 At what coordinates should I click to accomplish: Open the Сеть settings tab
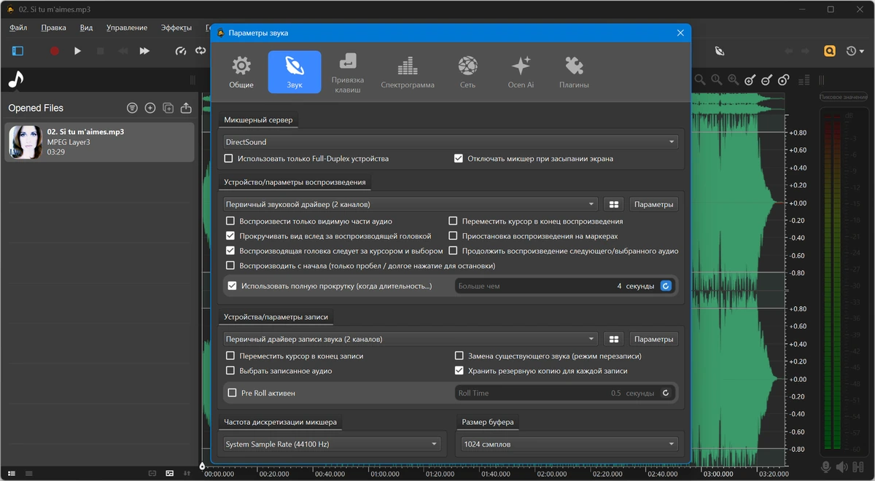click(467, 72)
